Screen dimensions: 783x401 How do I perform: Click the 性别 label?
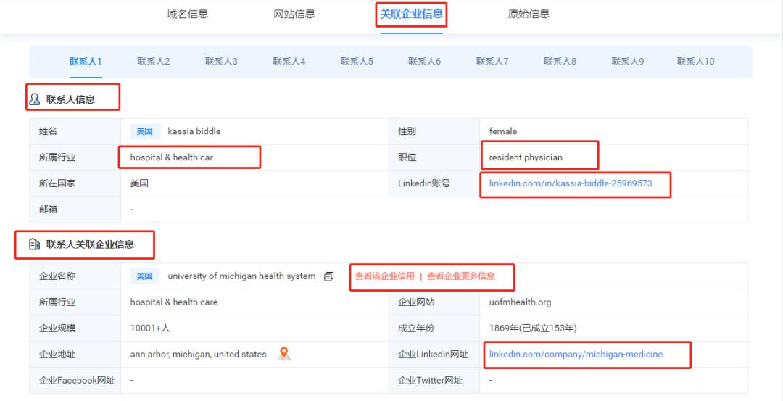407,131
